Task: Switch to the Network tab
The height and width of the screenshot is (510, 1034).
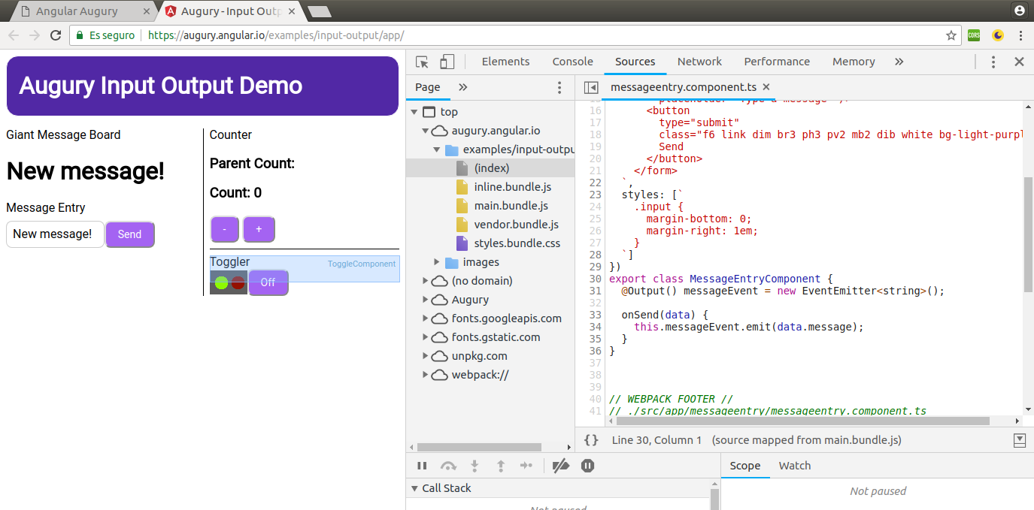Action: click(699, 62)
